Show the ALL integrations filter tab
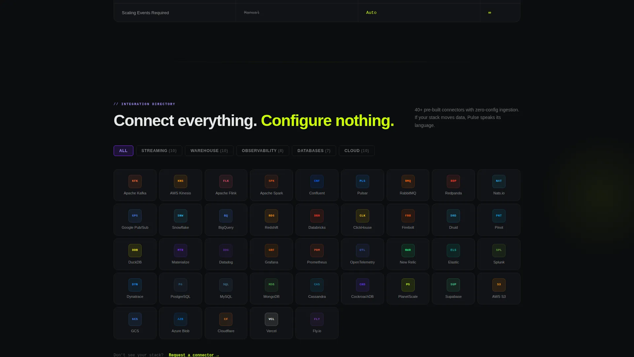Image resolution: width=634 pixels, height=357 pixels. [123, 151]
